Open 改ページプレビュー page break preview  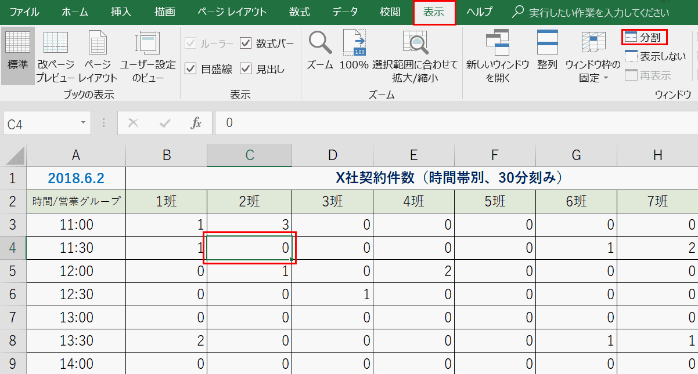click(56, 56)
